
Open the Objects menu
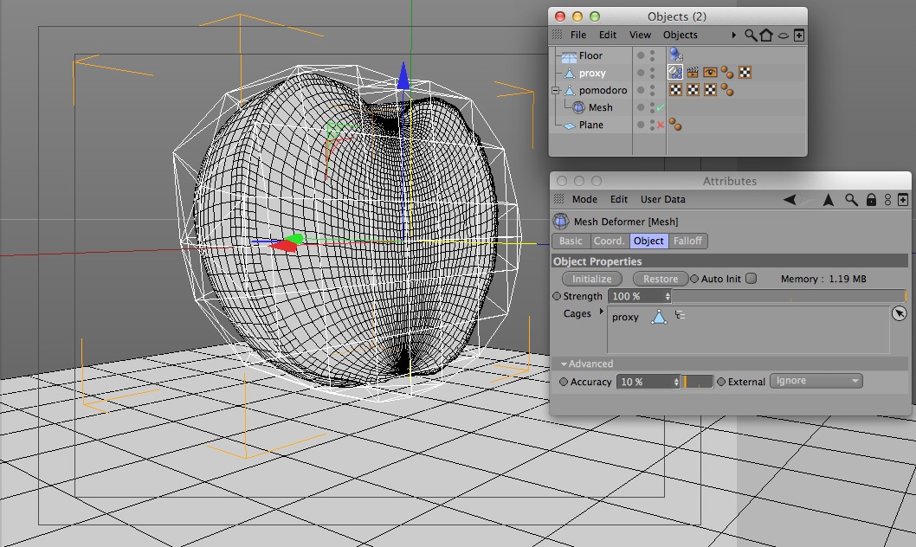680,35
